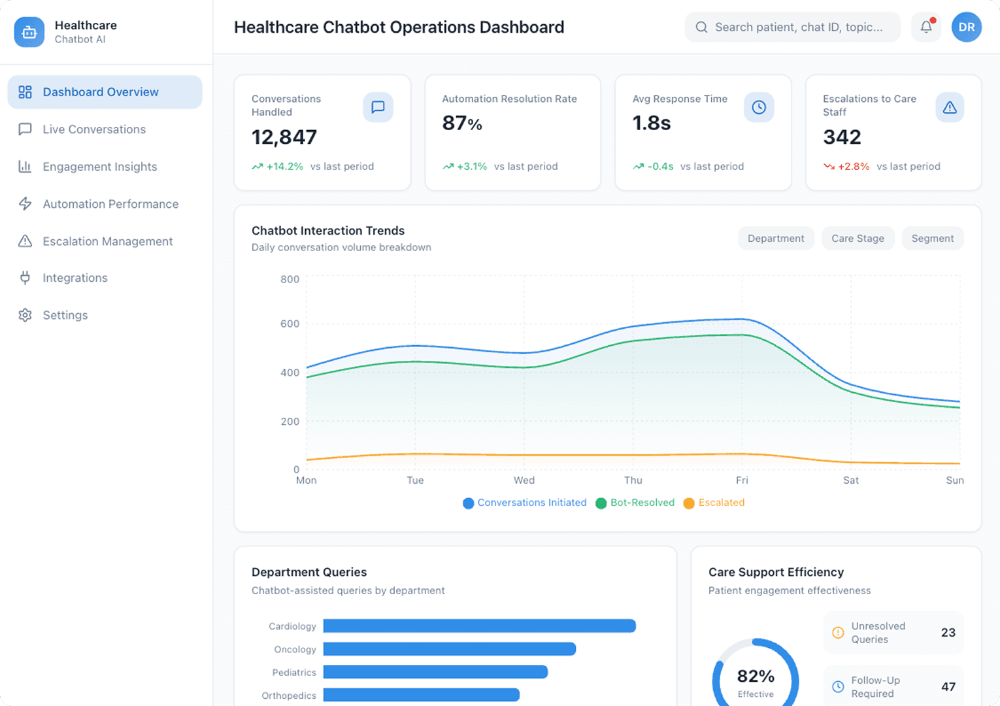Open Escalation Management warning icon
Screen dimensions: 1000x706
(x=25, y=241)
